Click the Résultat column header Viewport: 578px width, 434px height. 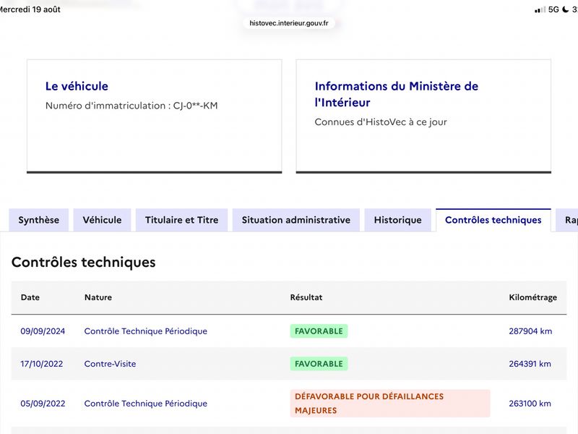click(x=306, y=297)
